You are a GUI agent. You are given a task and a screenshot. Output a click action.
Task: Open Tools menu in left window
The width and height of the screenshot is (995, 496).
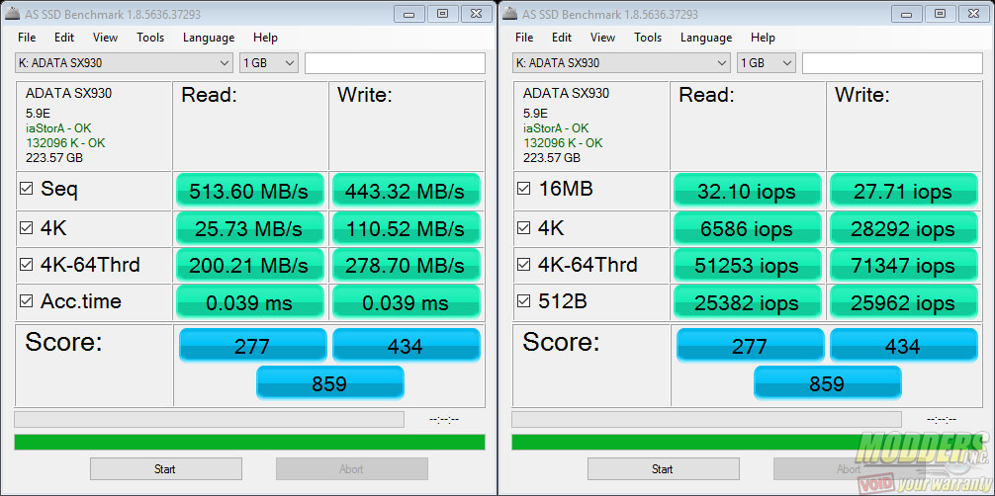(150, 38)
